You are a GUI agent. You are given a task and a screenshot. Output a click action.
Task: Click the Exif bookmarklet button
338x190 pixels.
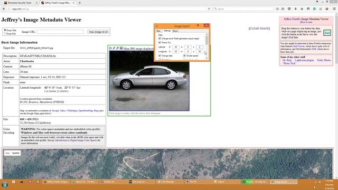click(327, 33)
